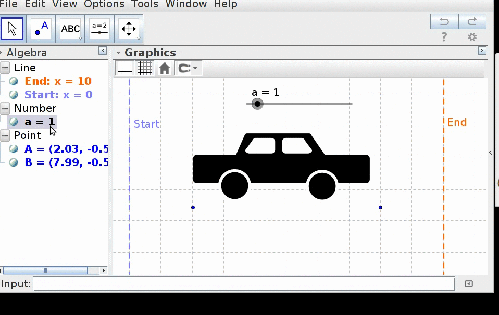Viewport: 499px width, 315px height.
Task: Toggle visibility of the End line
Action: pyautogui.click(x=14, y=81)
